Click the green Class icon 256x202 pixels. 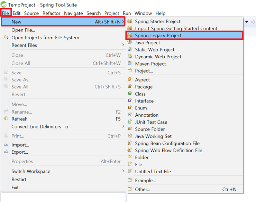(130, 94)
